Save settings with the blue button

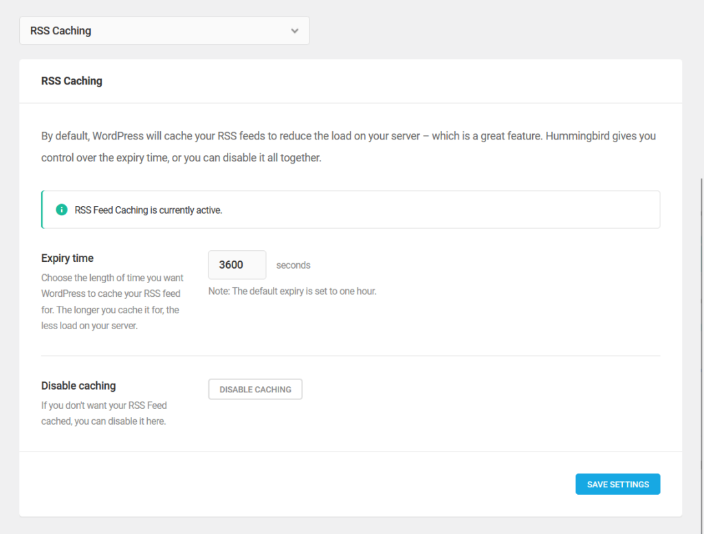(x=618, y=485)
